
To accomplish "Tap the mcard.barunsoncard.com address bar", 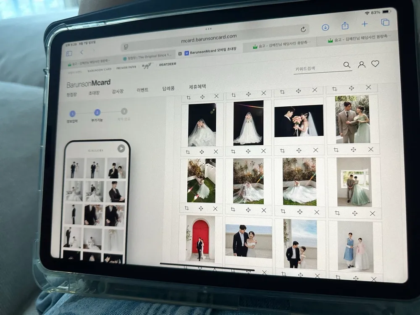I will coord(209,38).
